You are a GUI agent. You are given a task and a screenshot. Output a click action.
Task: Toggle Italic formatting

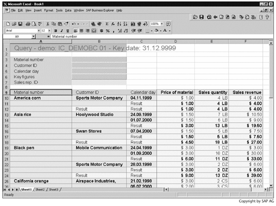coord(62,31)
